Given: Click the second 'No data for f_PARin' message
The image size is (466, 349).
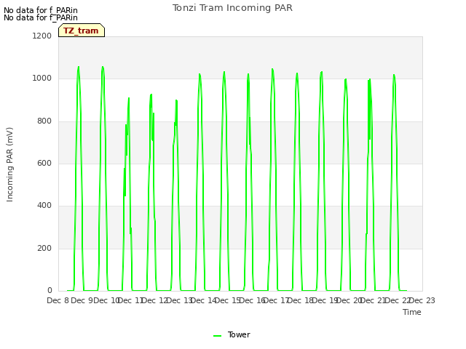Looking at the screenshot, I should (41, 17).
